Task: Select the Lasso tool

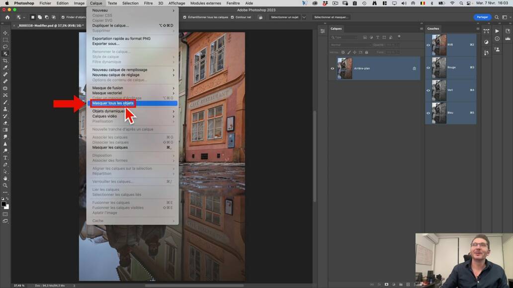Action: (5, 47)
